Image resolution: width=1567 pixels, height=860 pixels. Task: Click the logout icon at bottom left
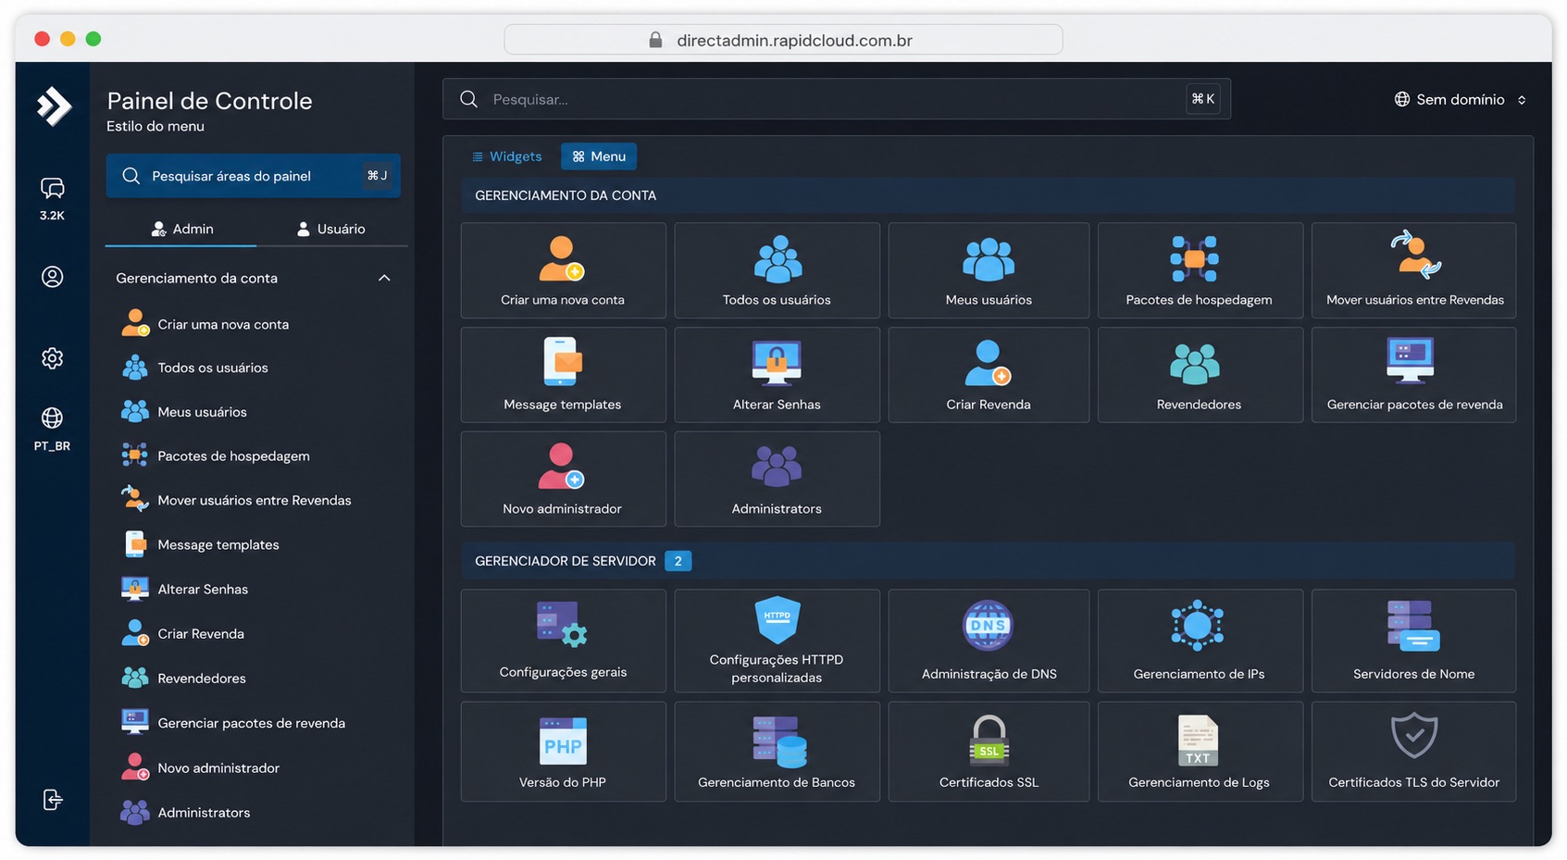52,800
